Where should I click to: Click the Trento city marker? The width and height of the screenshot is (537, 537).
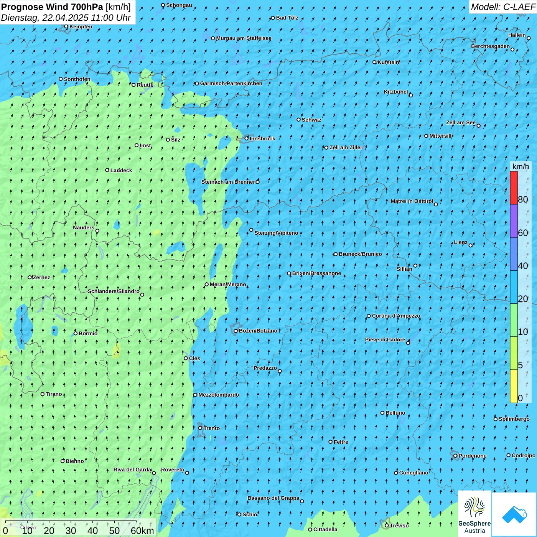[x=200, y=428]
